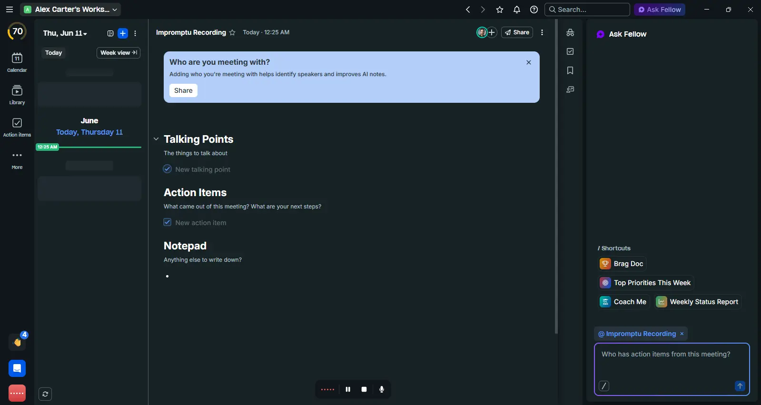
Task: Open the waving hand notifications icon
Action: coord(17,342)
